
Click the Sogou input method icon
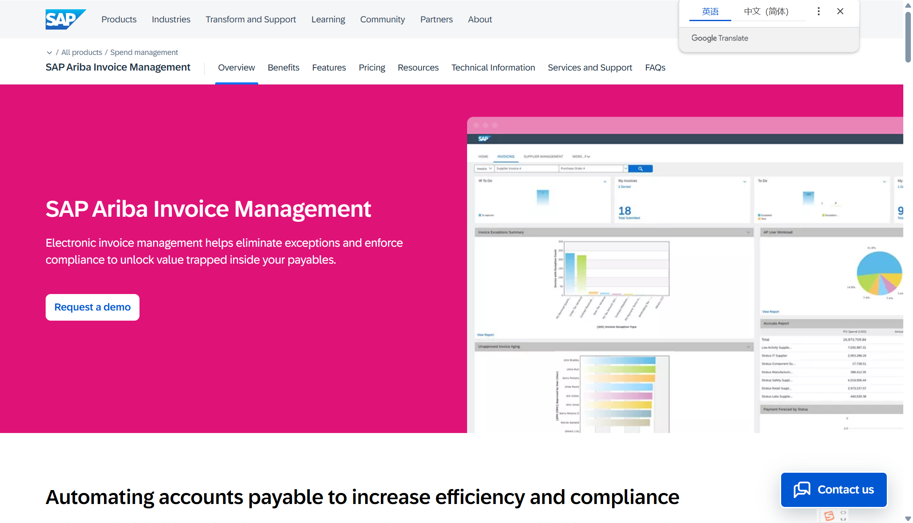829,516
